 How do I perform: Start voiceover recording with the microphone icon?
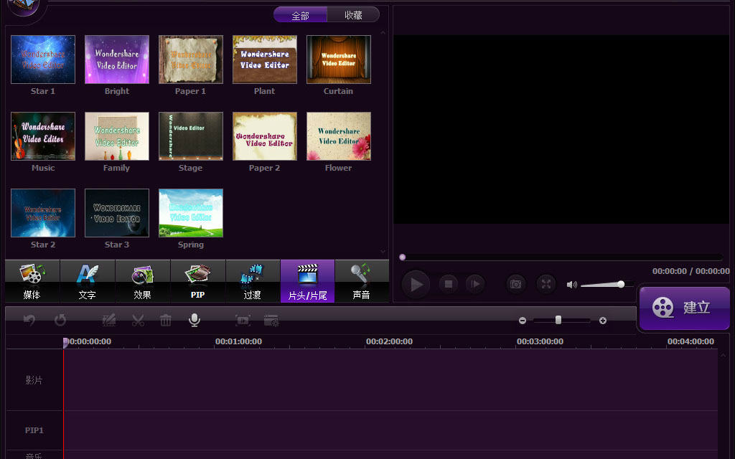194,320
